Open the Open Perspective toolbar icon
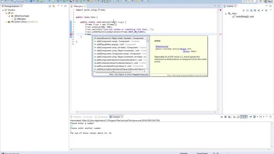The image size is (274, 154). coord(261,1)
